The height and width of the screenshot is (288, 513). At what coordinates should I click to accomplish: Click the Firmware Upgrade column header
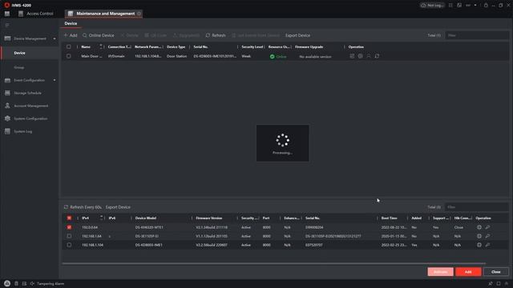(309, 47)
